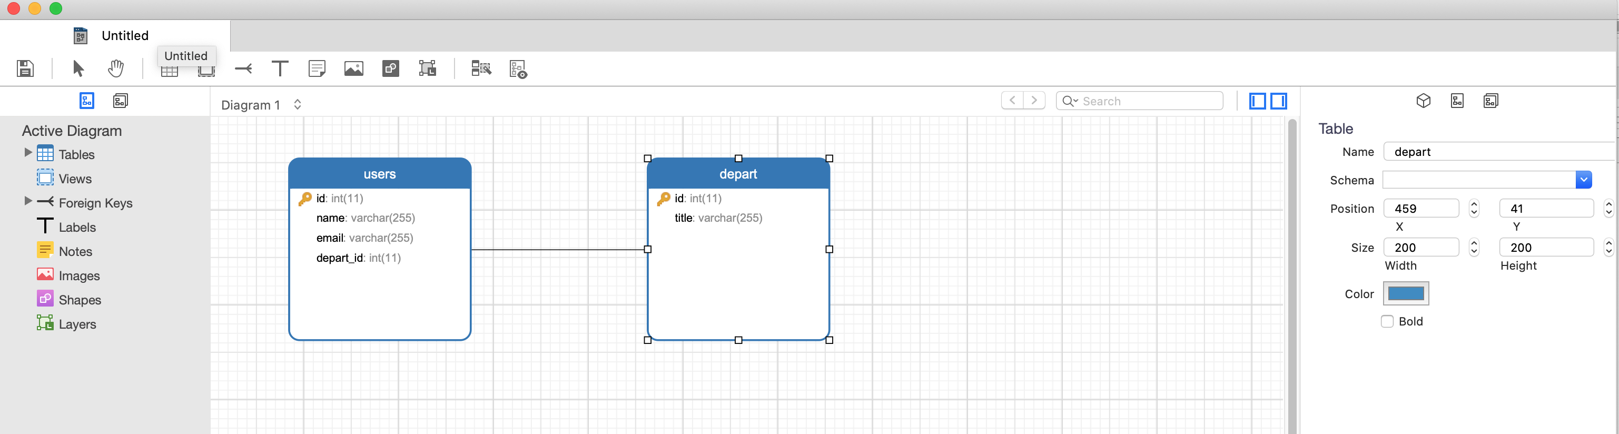This screenshot has height=434, width=1619.
Task: Show the diagram tree view in left sidebar
Action: coord(87,101)
